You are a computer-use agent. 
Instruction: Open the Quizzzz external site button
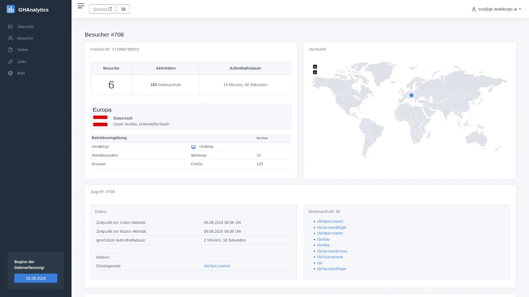pyautogui.click(x=102, y=9)
